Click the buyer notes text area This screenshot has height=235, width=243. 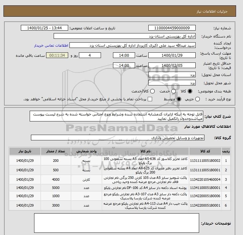[116, 223]
